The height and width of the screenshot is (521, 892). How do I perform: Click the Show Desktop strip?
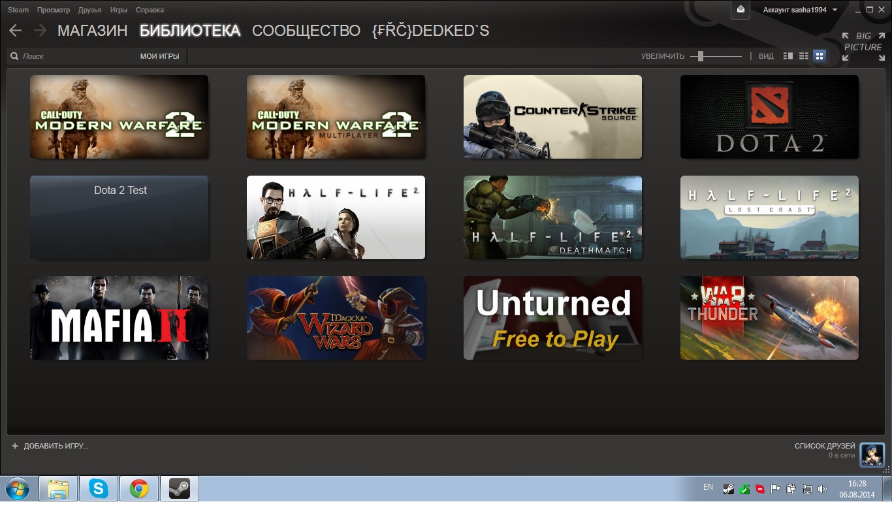(x=887, y=488)
